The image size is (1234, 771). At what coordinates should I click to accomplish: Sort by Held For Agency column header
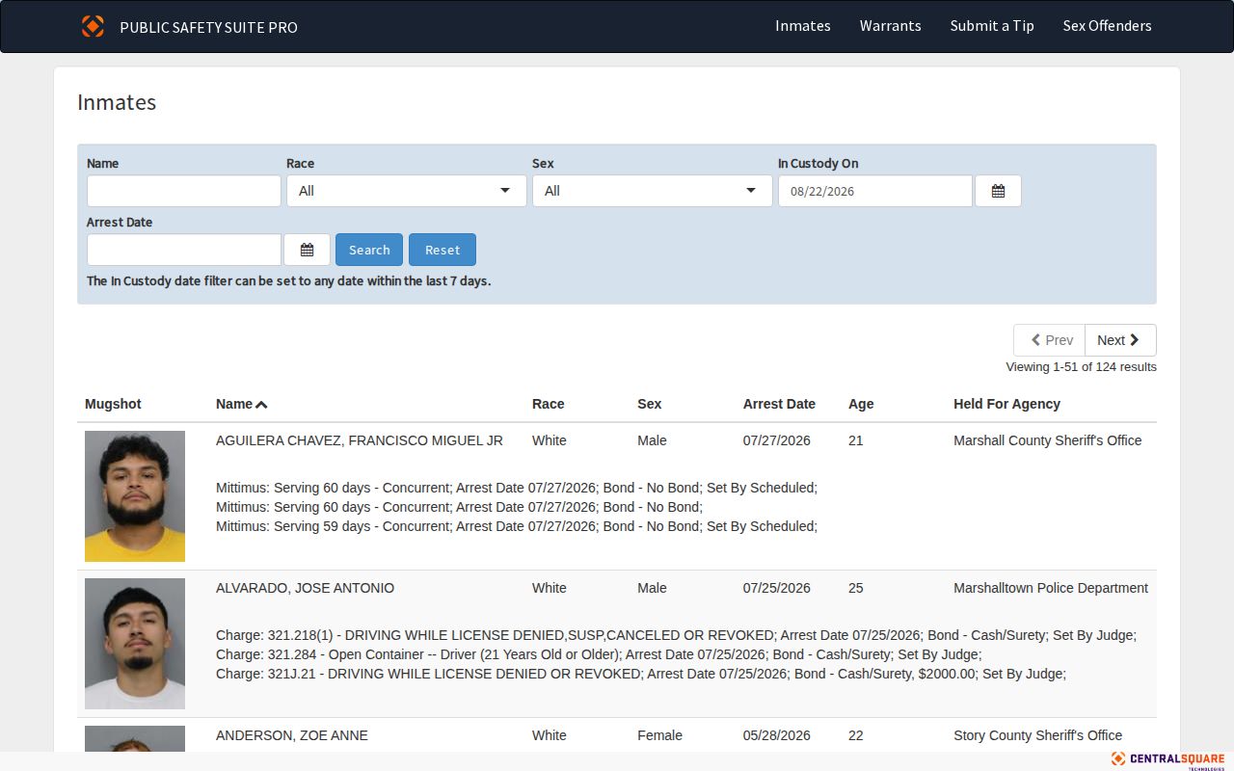point(1006,404)
